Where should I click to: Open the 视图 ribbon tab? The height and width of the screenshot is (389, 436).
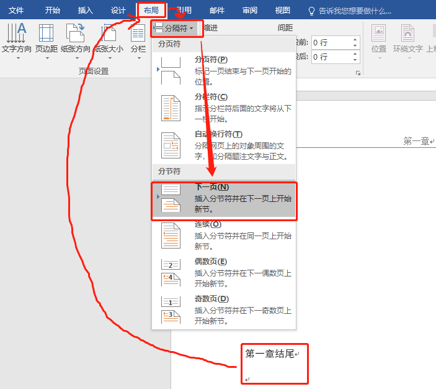coord(283,11)
